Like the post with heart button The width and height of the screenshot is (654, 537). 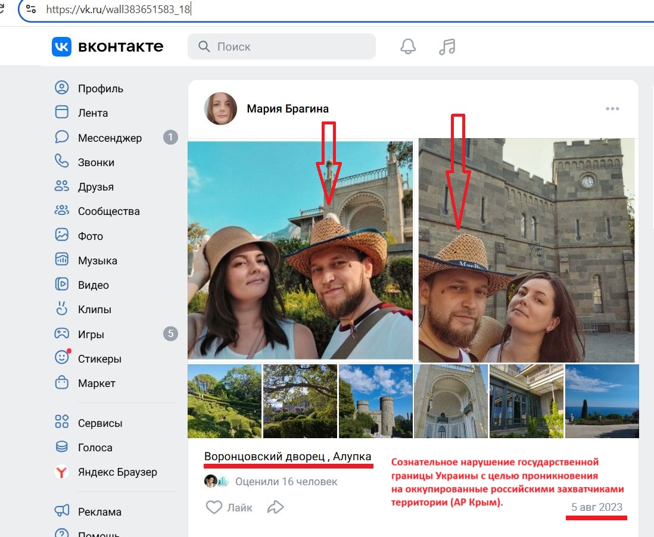229,507
